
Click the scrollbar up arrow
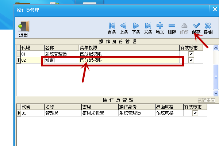(216, 48)
